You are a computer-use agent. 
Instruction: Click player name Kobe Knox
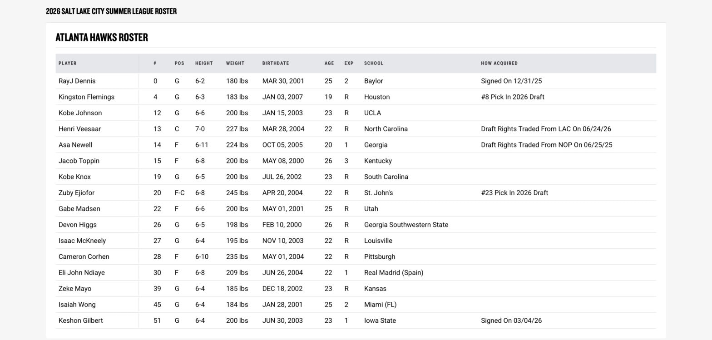(x=74, y=177)
